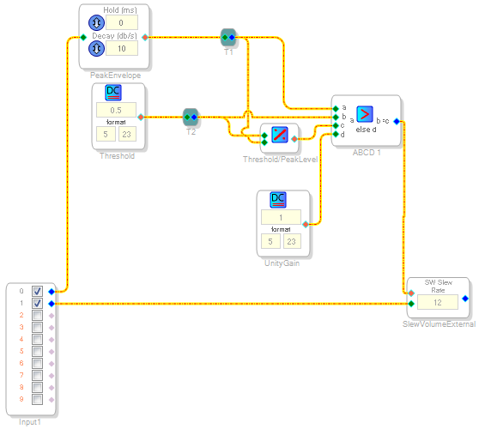Enable Input1 channel 8 checkbox
This screenshot has height=429, width=479.
click(37, 388)
